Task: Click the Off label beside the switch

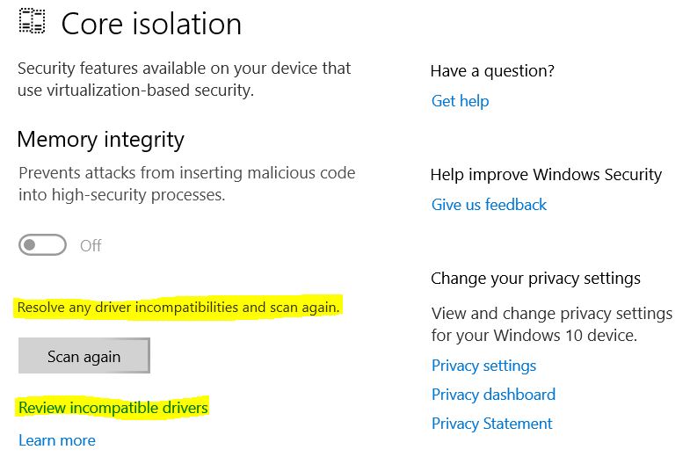Action: 91,245
